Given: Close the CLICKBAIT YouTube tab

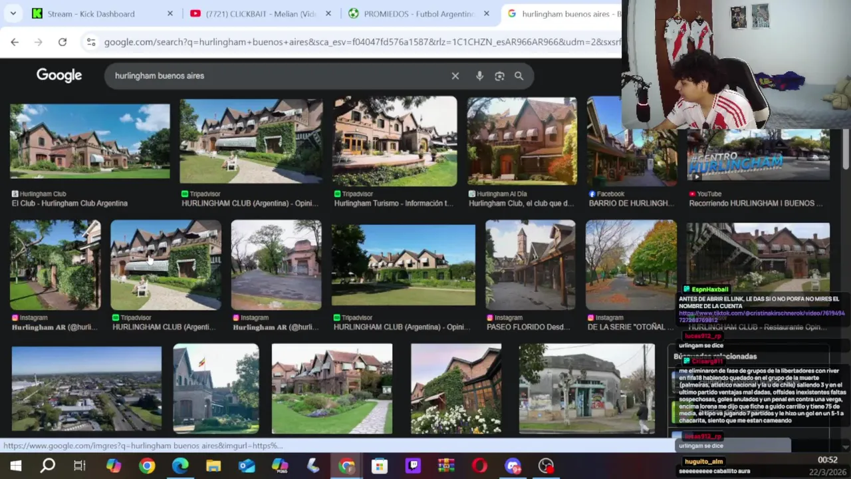Looking at the screenshot, I should pyautogui.click(x=328, y=13).
